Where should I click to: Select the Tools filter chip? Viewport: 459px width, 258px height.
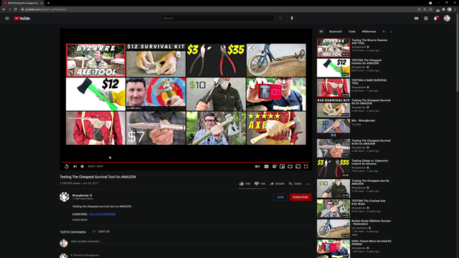352,32
